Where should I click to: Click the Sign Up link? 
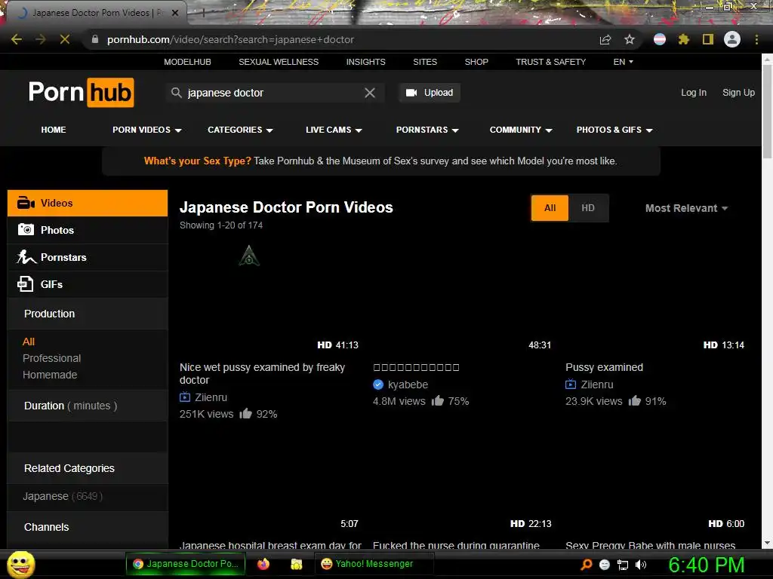point(738,93)
